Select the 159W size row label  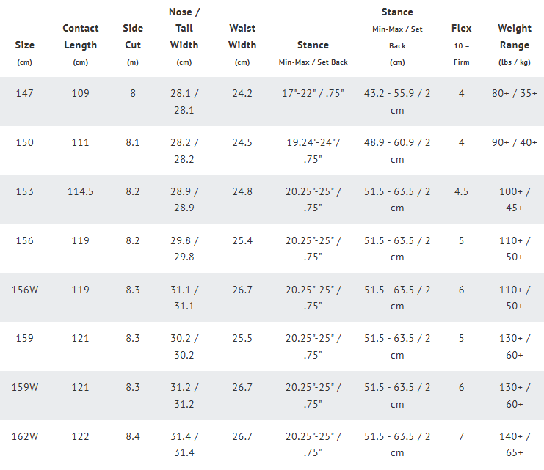pos(25,387)
